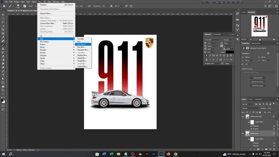279x157 pixels.
Task: Select the Eraser tool
Action: coord(3,56)
